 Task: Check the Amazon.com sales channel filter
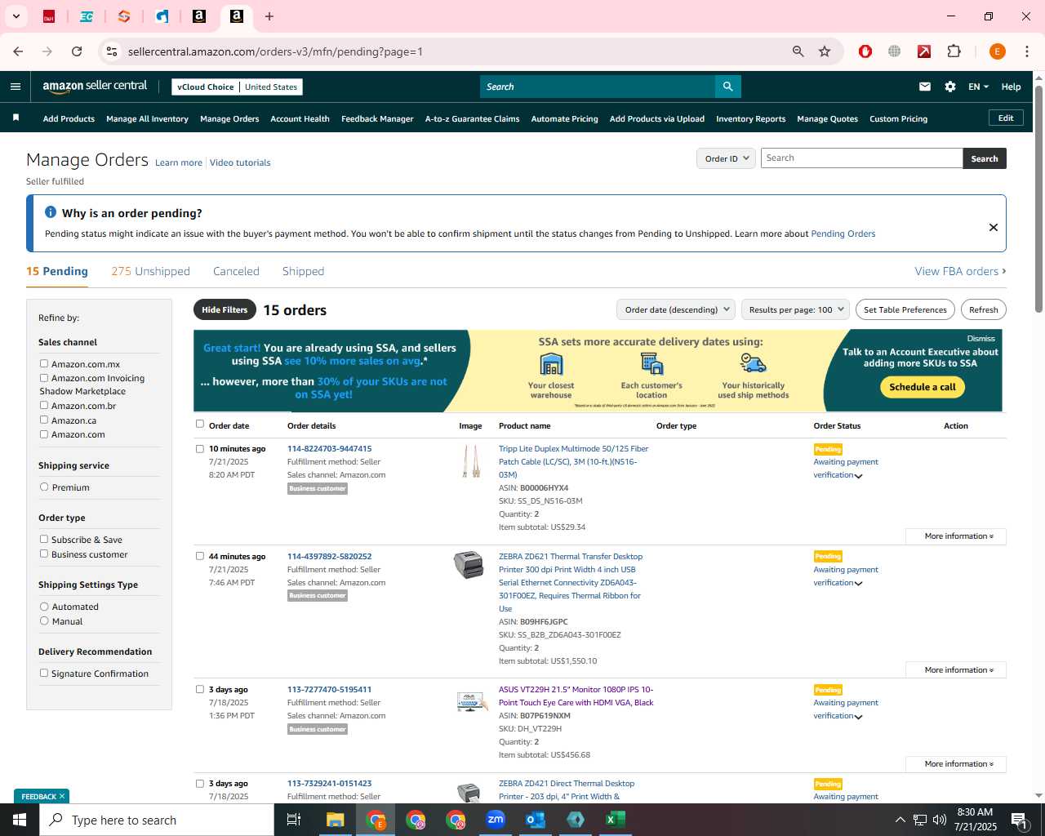pos(44,434)
